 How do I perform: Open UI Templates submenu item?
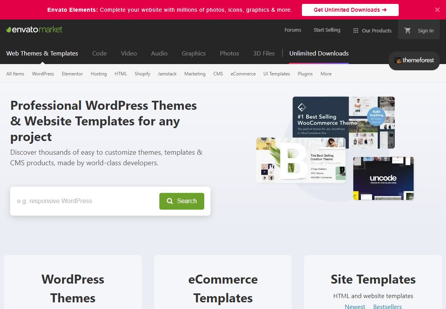277,74
